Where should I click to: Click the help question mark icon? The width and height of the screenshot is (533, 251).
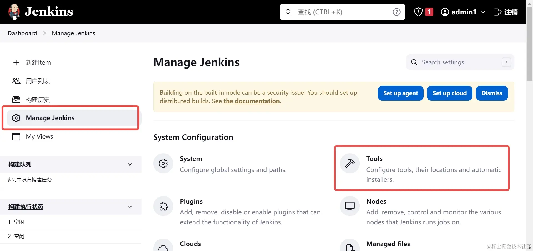point(396,12)
